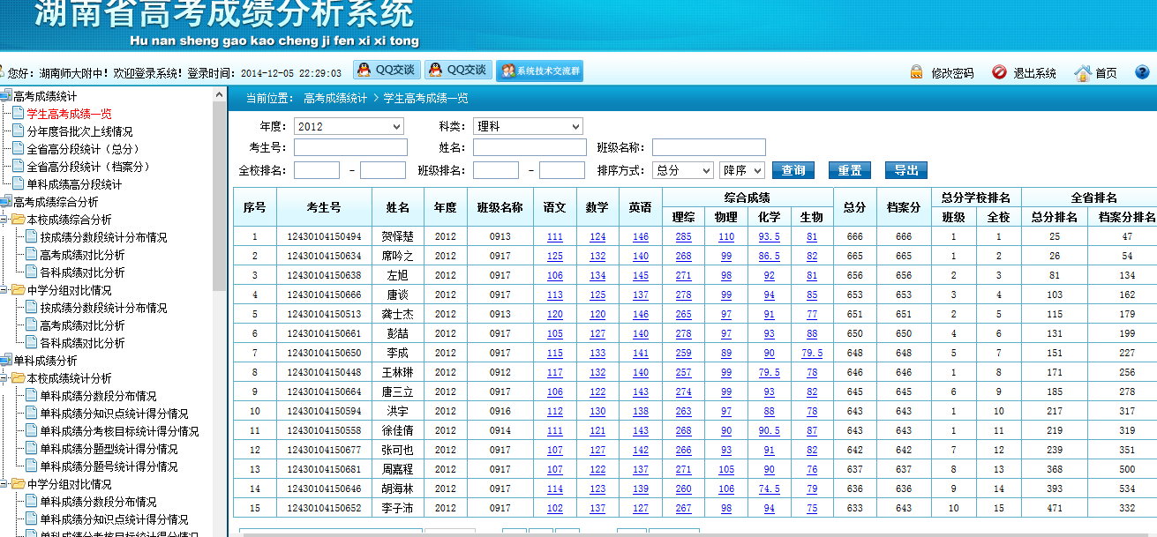The height and width of the screenshot is (537, 1157).
Task: Open 单科成绩分考核目标统计得分情况 under 本校成绩统计分析
Action: point(119,431)
